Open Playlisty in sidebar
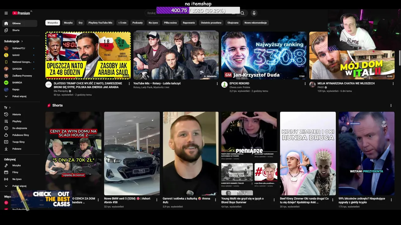401x225 pixels. pos(19,121)
